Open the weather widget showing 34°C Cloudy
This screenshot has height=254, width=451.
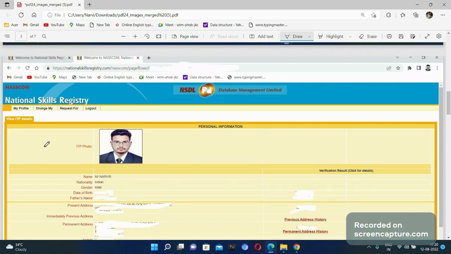(17, 247)
